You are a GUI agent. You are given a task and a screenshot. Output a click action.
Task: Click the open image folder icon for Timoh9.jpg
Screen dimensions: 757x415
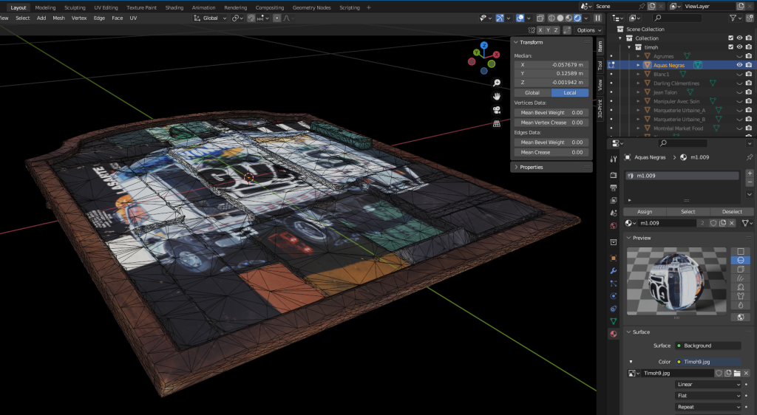coord(737,373)
